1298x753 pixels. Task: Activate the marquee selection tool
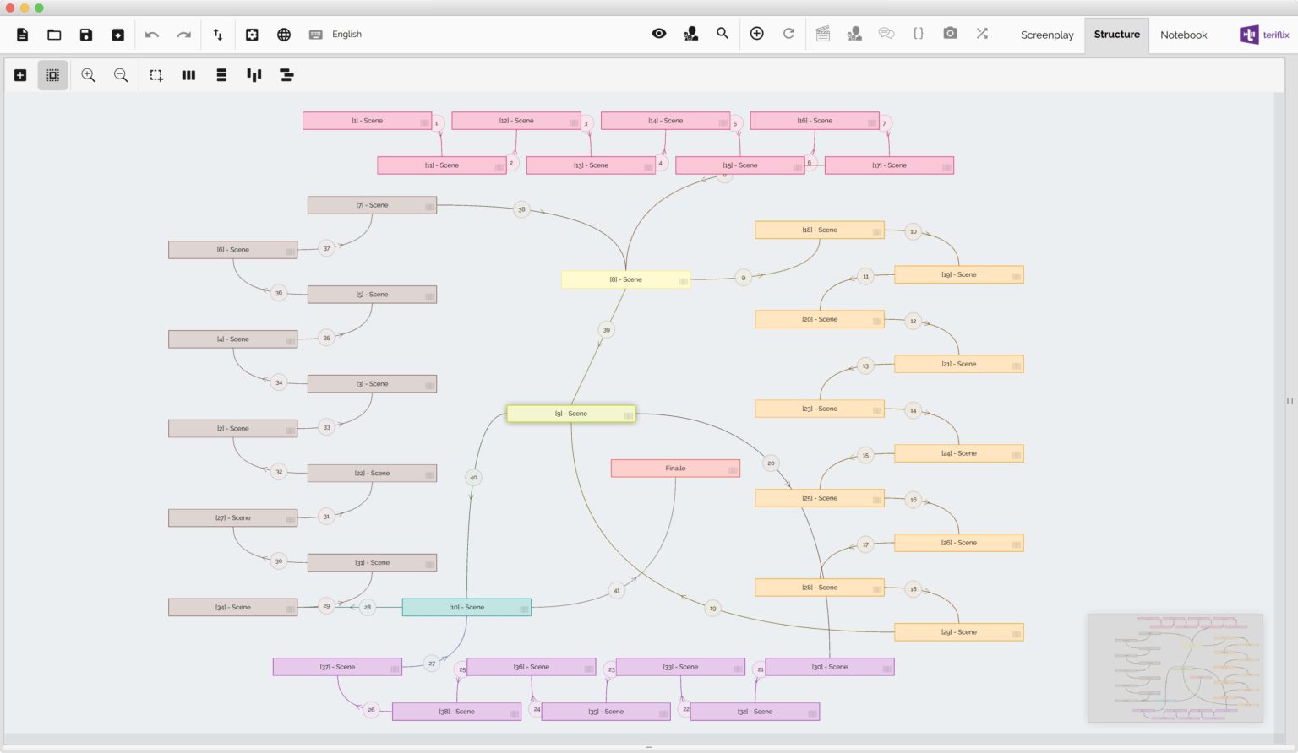click(155, 75)
